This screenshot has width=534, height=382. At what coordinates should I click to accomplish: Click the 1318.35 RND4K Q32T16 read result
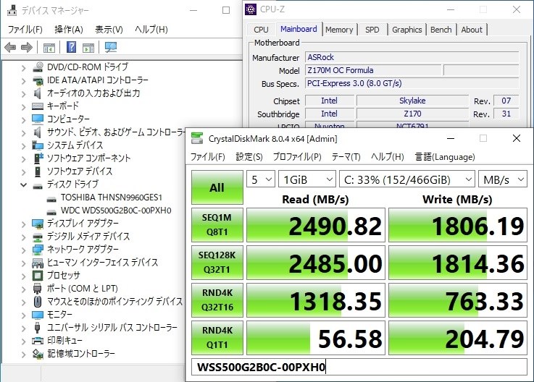tap(316, 300)
